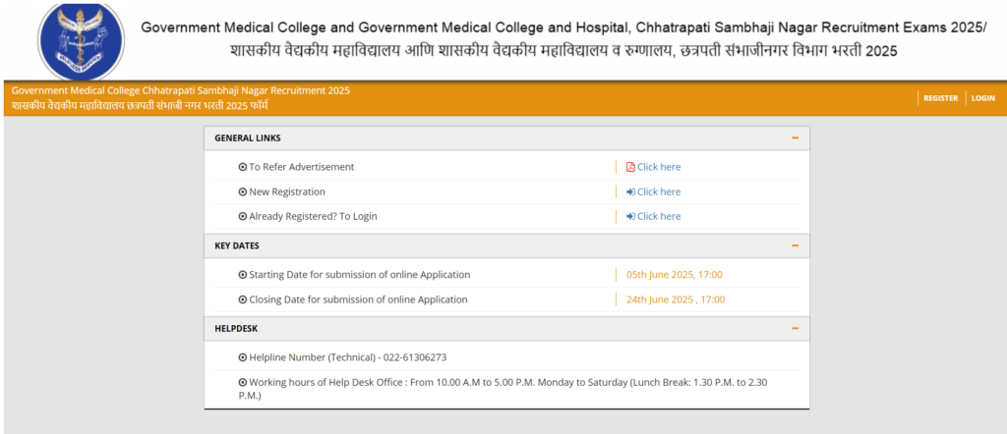
Task: Collapse the HELPDESK section
Action: [x=795, y=328]
